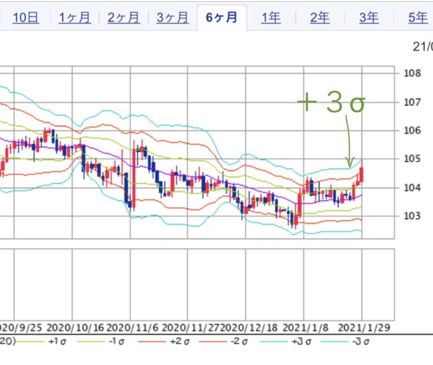The image size is (433, 365).
Task: Switch chart to 1年 range
Action: tap(271, 17)
